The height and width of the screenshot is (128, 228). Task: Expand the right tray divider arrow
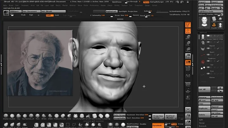click(193, 64)
